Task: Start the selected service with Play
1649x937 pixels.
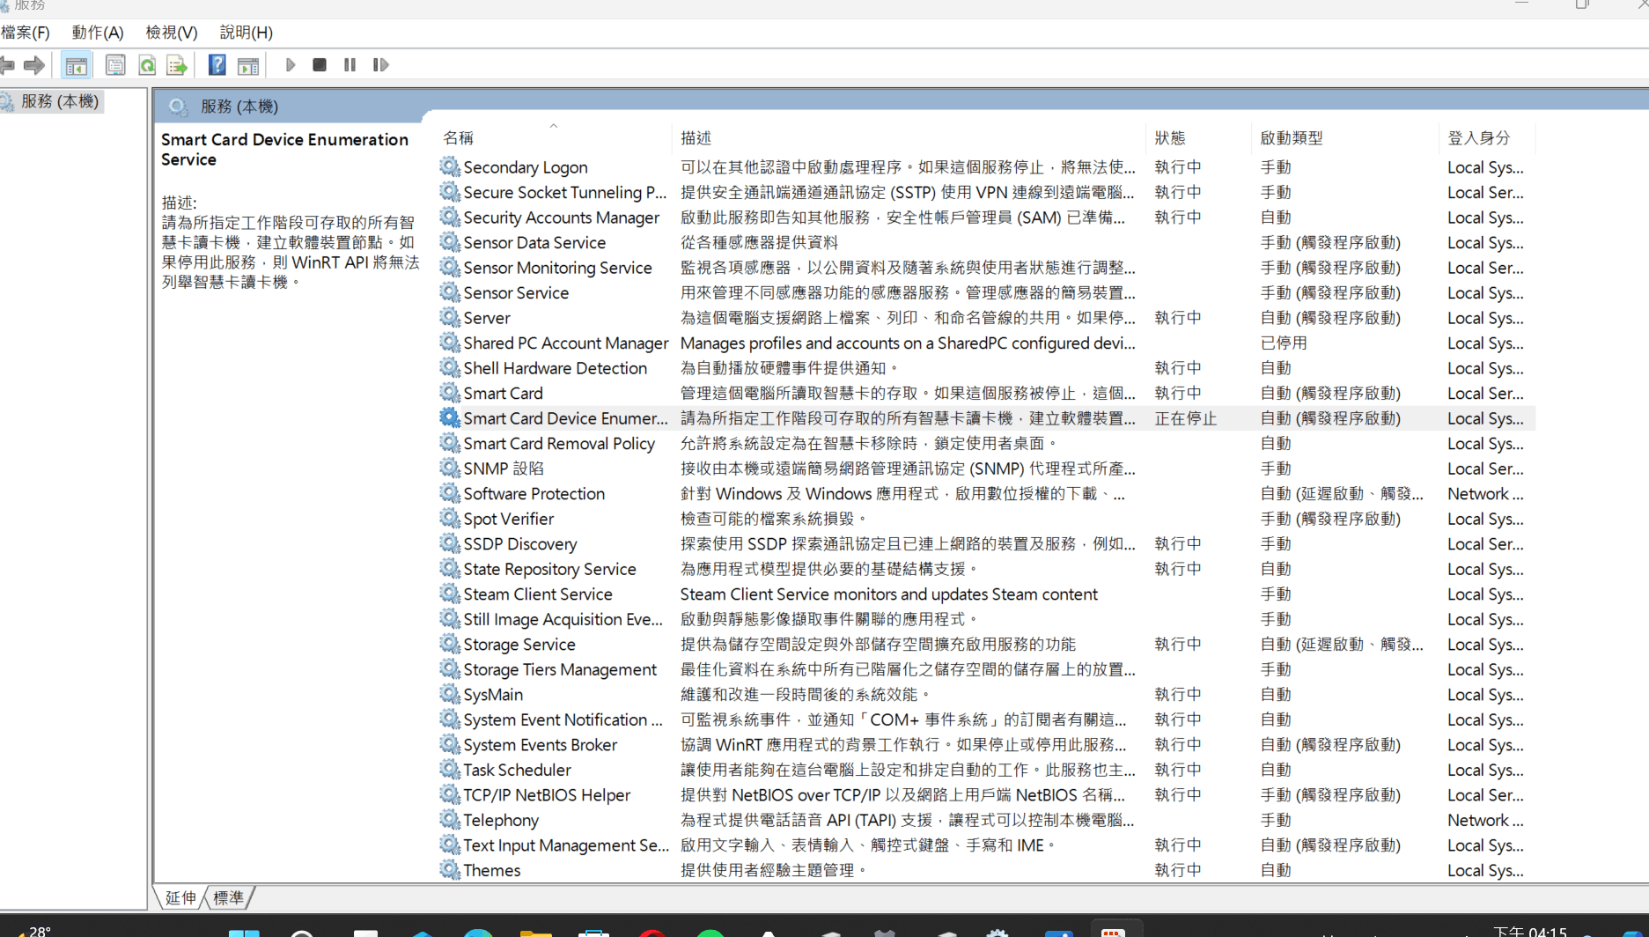Action: 291,65
